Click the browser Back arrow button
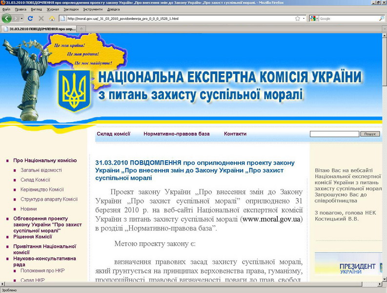387x293 pixels. [x=6, y=19]
